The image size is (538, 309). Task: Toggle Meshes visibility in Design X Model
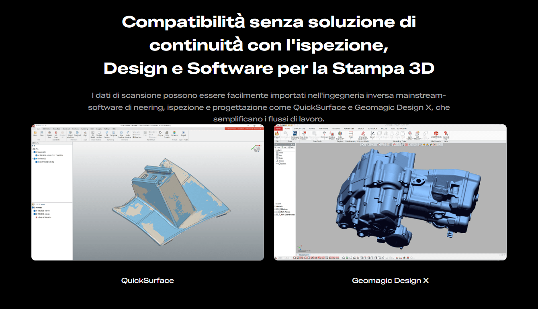coord(277,209)
